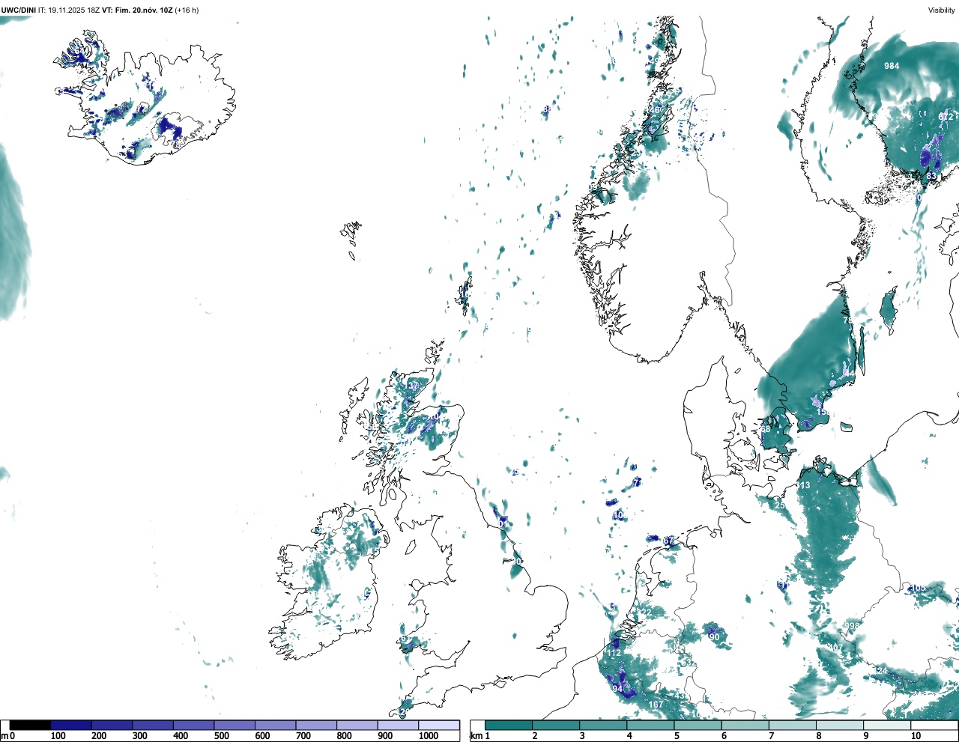Click the '105' value near the right edge in Poland
The width and height of the screenshot is (959, 742).
tap(918, 589)
